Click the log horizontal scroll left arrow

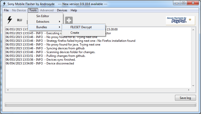pos(8,90)
